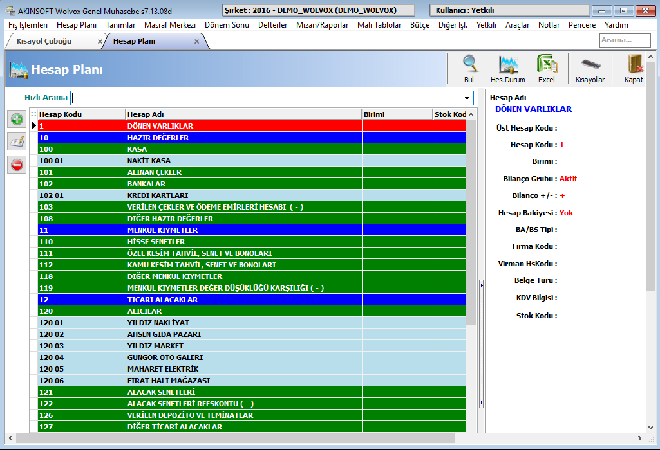Open the Kısayollar shortcuts

coord(590,69)
